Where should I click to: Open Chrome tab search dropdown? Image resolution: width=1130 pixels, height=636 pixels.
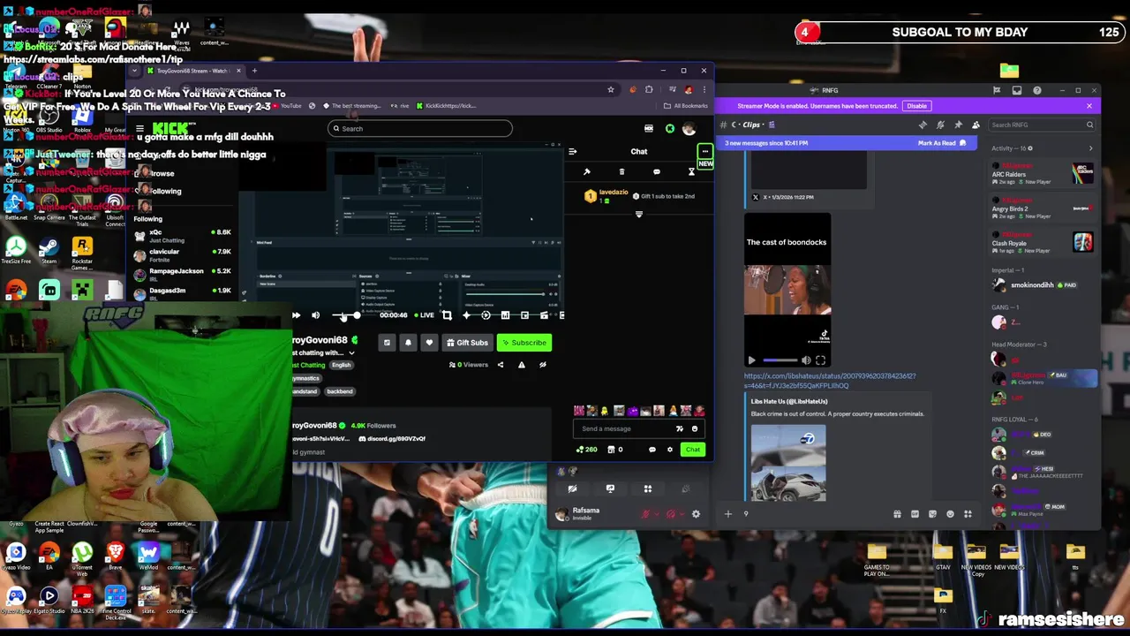[135, 71]
